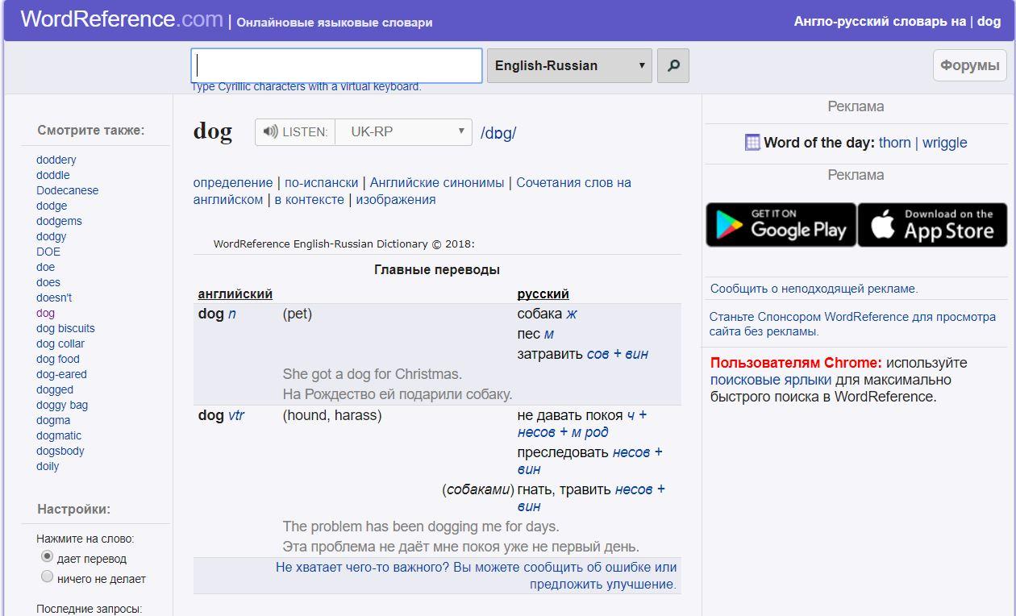Open 'dogmatic' entry from the sidebar
Viewport: 1016px width, 616px height.
[59, 435]
